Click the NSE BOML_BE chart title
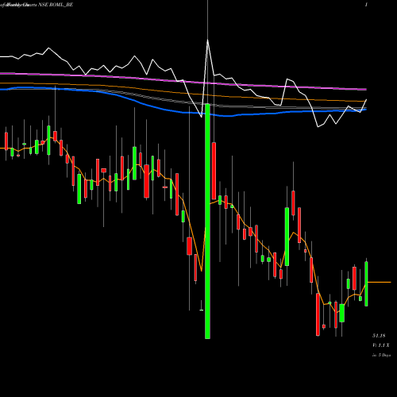This screenshot has height=397, width=397. coord(56,5)
